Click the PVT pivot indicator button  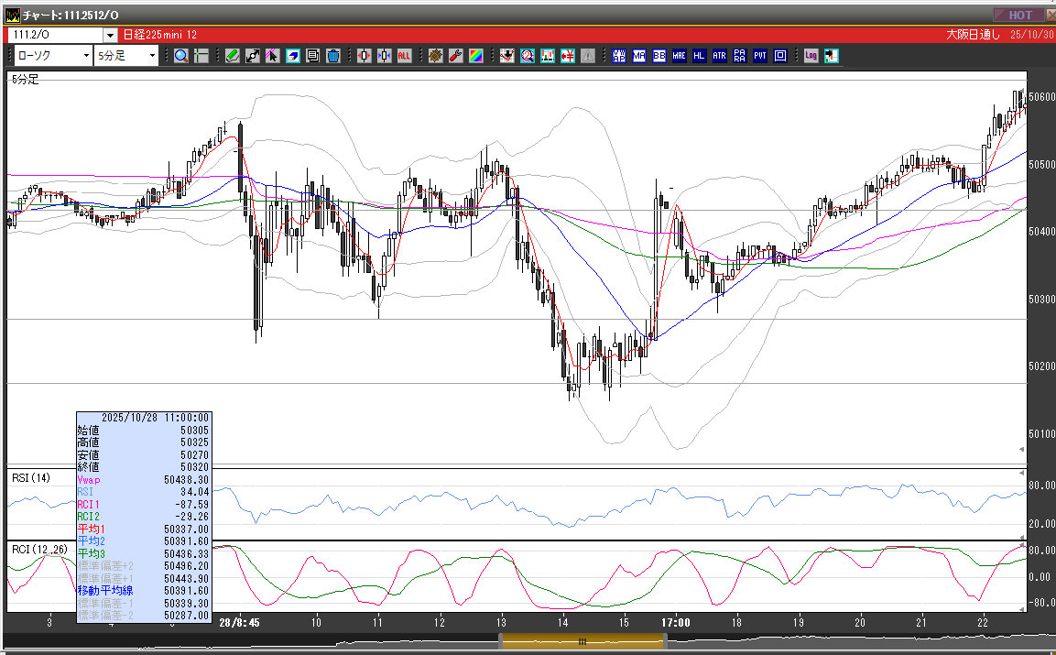[x=760, y=56]
